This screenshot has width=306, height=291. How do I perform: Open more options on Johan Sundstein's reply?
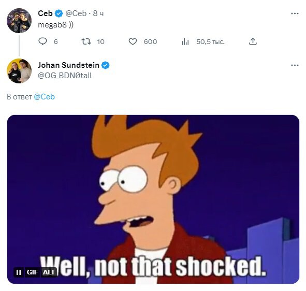pos(295,65)
